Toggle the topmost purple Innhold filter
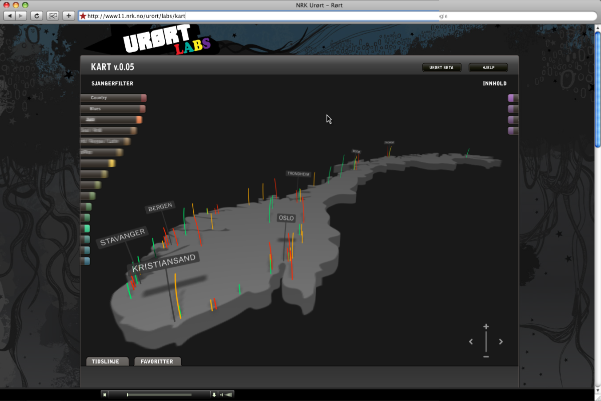This screenshot has height=401, width=601. coord(513,98)
